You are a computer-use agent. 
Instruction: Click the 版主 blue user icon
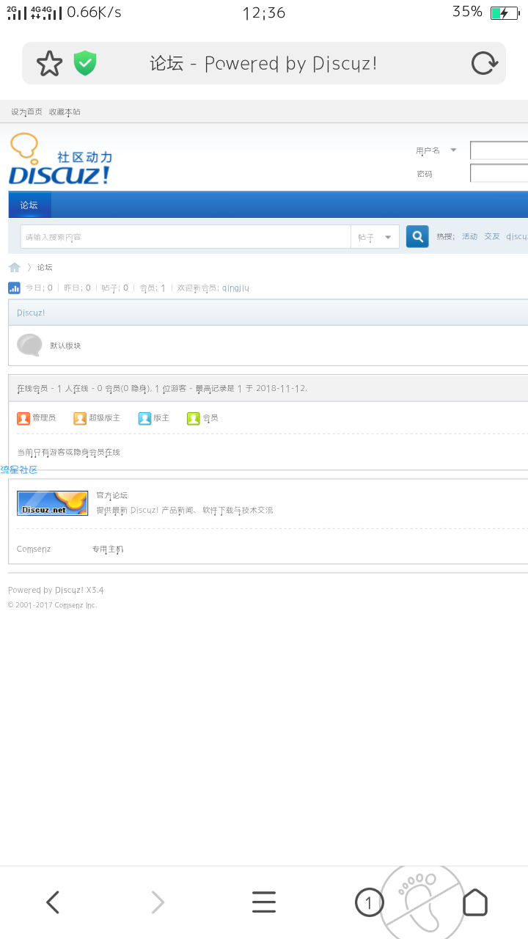coord(144,418)
